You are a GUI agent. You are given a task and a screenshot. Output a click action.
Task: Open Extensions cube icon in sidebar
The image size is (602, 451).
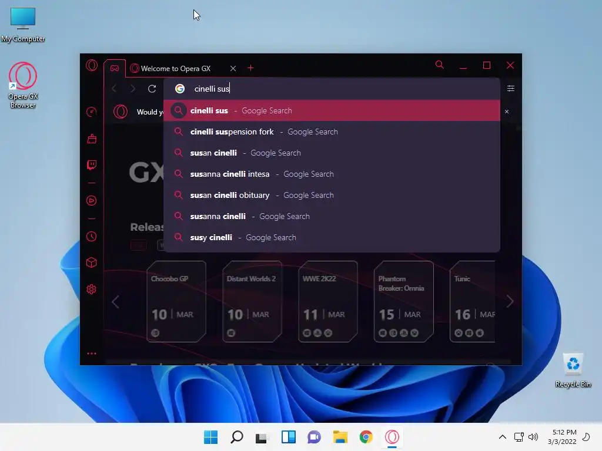point(91,262)
